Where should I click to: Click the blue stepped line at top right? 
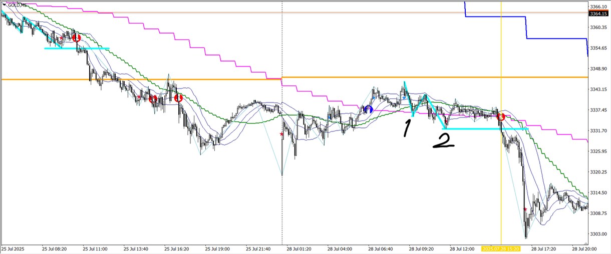[526, 27]
